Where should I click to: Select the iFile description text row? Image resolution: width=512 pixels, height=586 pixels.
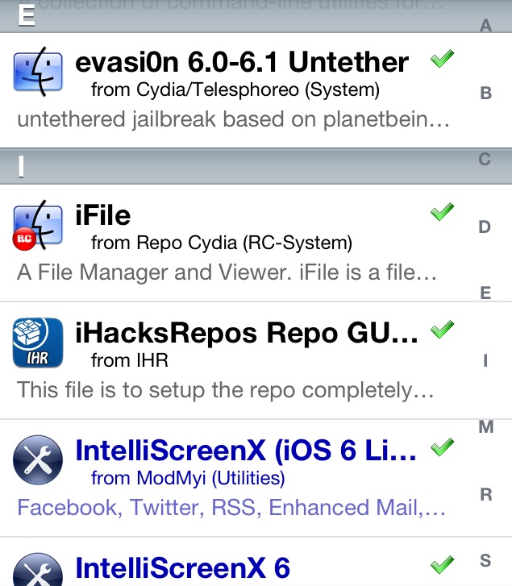(227, 272)
